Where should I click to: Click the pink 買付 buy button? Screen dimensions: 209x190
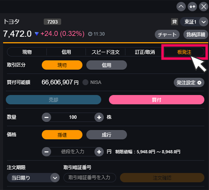[x=157, y=100]
